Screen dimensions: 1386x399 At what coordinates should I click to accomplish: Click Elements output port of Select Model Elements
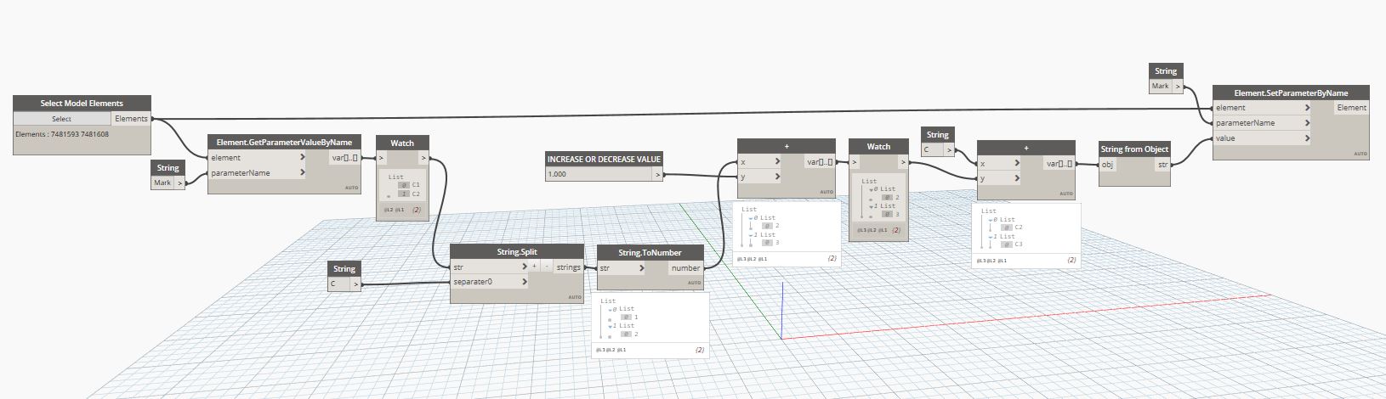(132, 119)
